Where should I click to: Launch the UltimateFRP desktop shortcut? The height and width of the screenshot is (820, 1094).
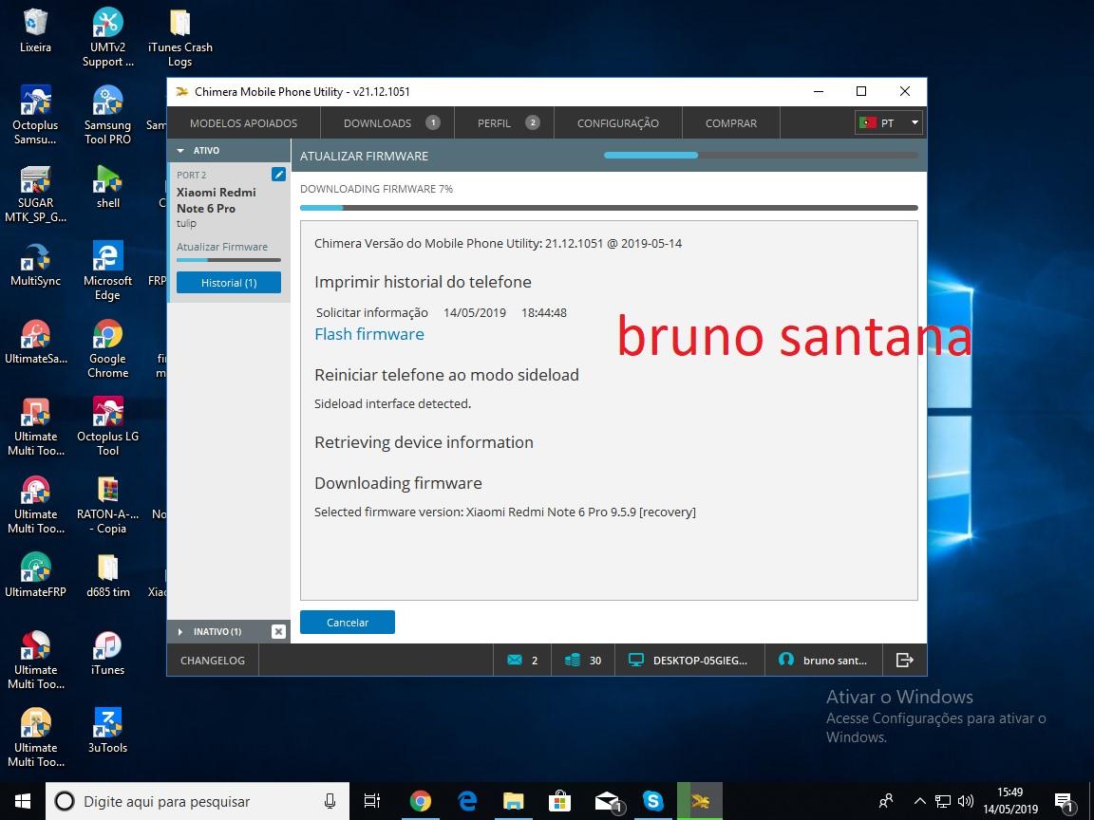[35, 576]
